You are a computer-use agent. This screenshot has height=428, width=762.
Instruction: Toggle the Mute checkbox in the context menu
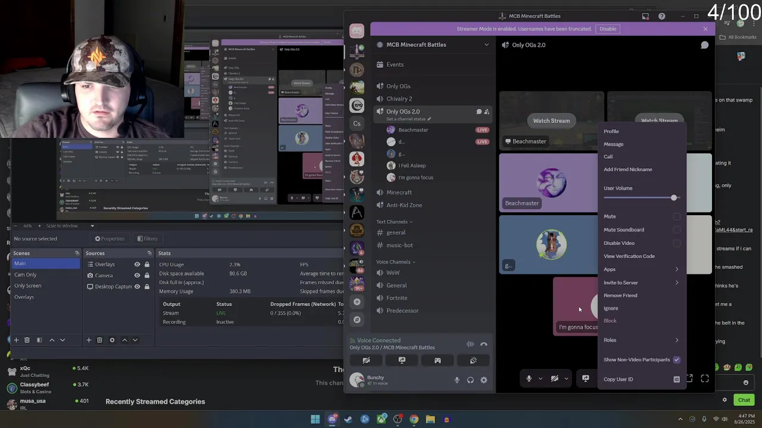click(676, 216)
